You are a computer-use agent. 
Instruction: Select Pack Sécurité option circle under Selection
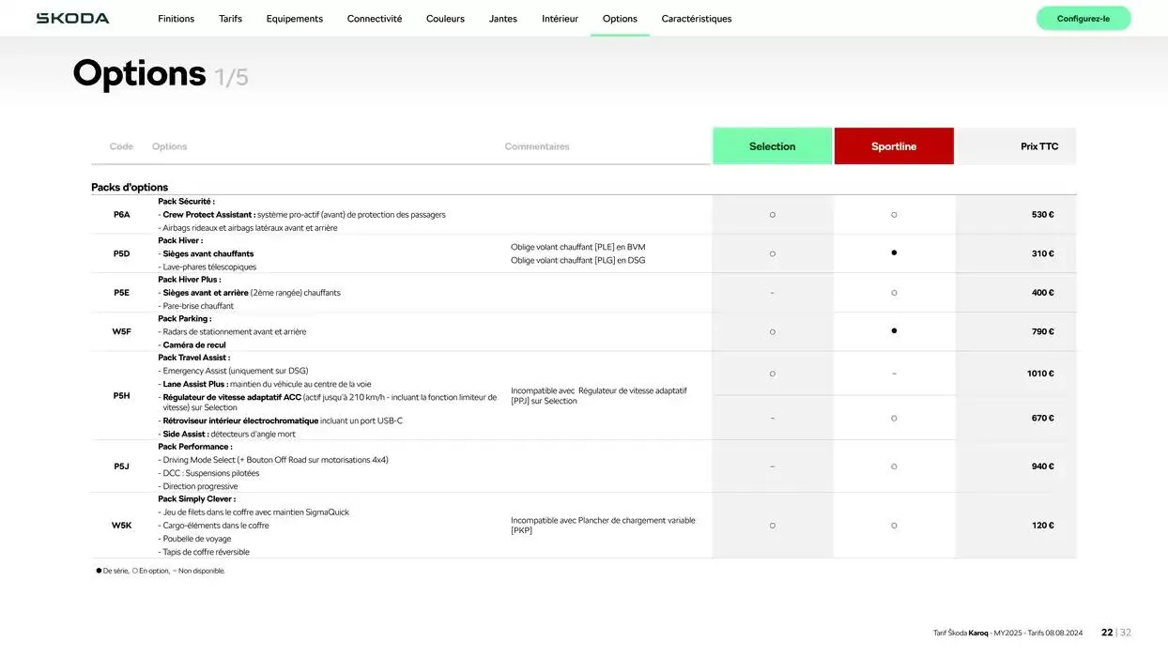pos(773,215)
